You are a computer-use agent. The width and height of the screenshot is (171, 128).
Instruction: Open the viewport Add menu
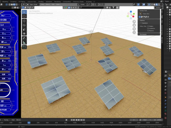point(53,5)
